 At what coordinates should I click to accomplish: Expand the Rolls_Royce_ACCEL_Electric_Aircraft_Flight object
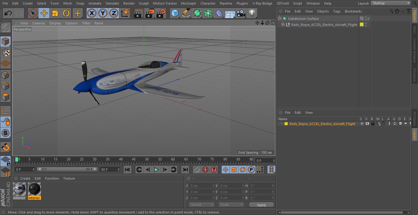(x=283, y=25)
